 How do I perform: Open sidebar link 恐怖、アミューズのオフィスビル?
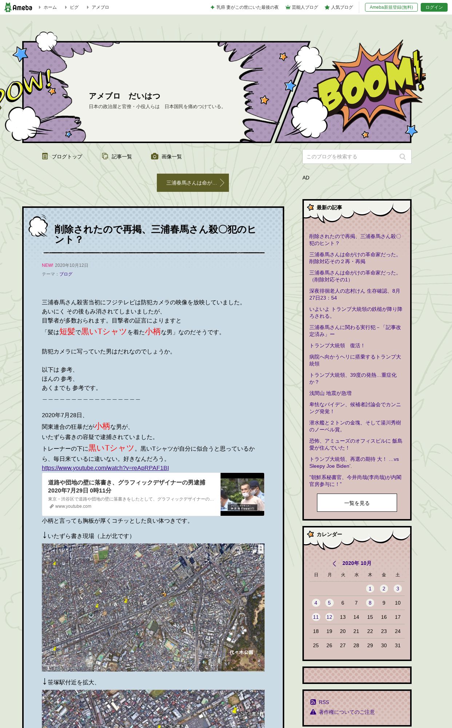[x=356, y=444]
